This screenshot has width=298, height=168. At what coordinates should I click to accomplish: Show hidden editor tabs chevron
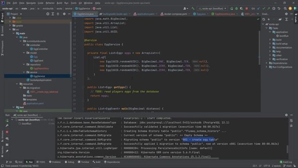[x=258, y=14]
